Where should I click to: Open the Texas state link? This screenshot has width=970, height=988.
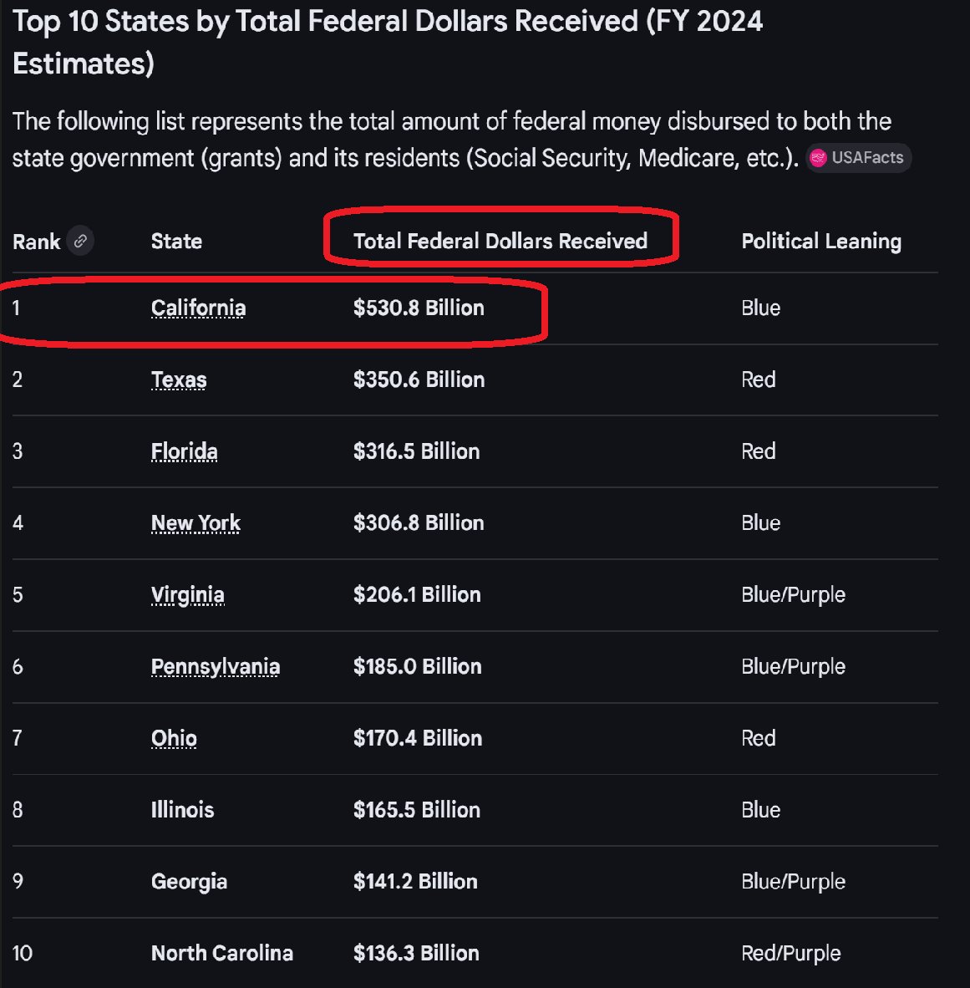click(x=179, y=379)
